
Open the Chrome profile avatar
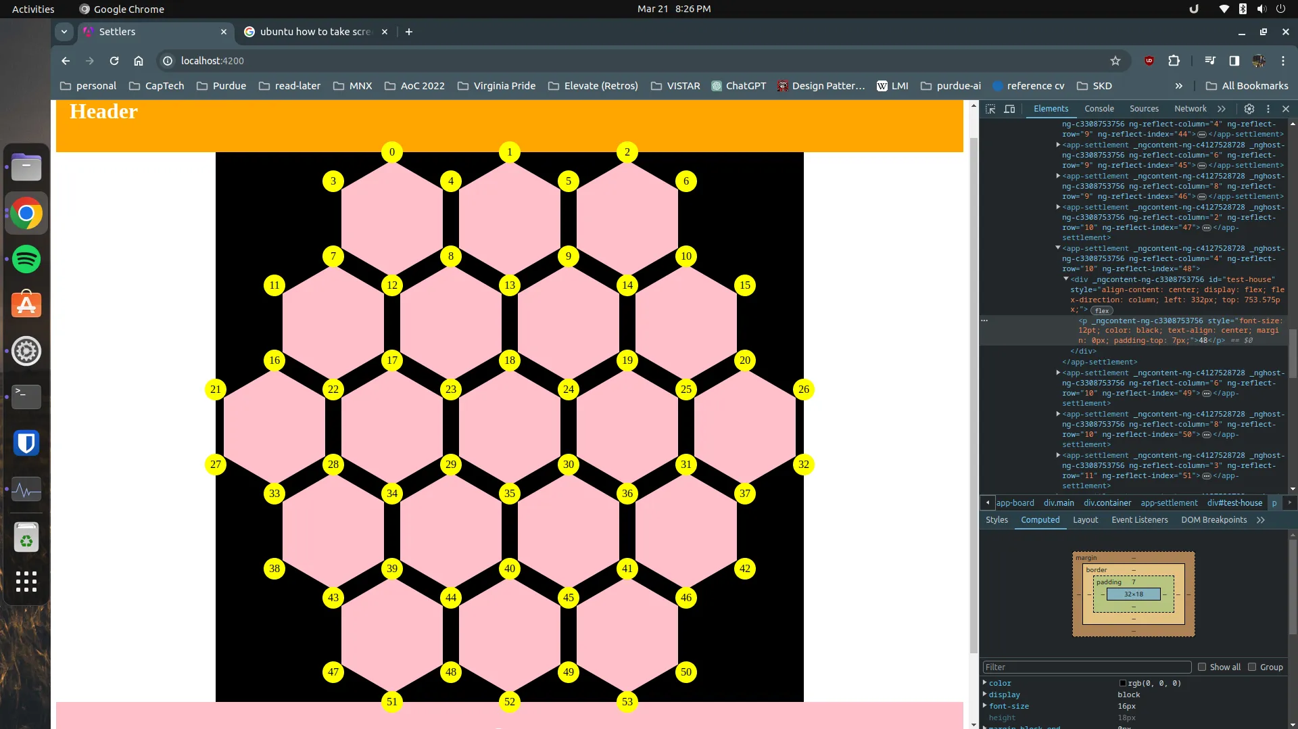(1259, 61)
